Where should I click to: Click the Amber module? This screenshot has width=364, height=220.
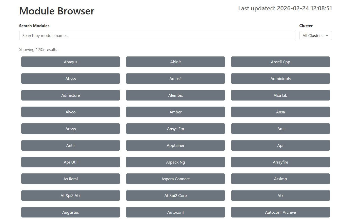[175, 112]
